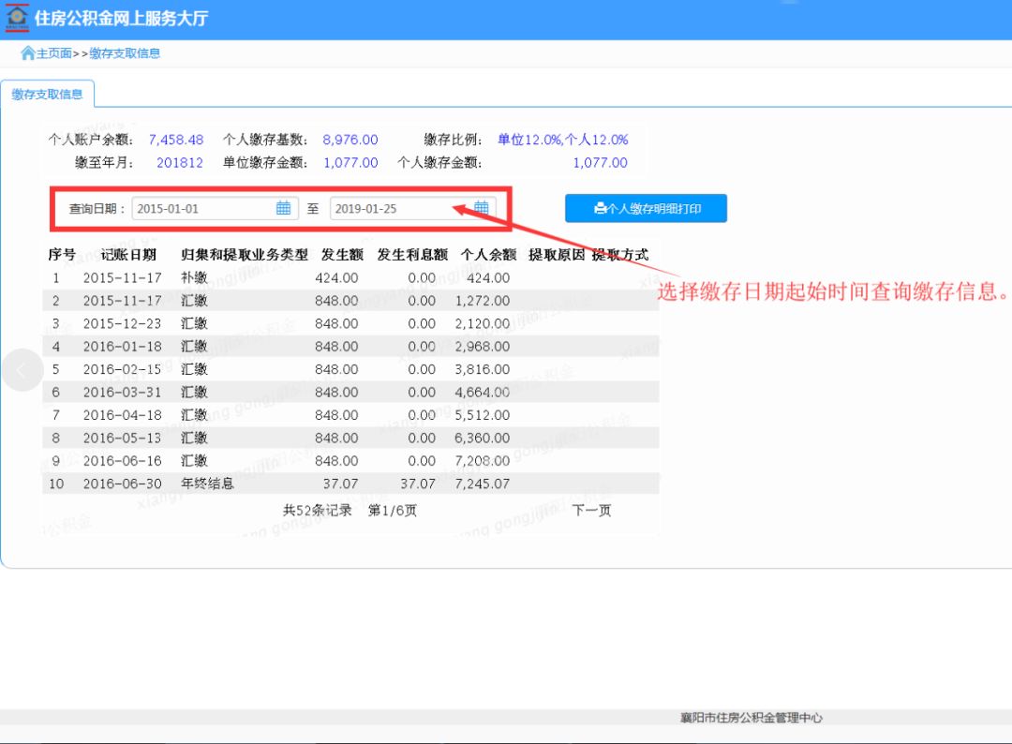
Task: Select date 2016-03-31 in row 6
Action: click(x=123, y=393)
